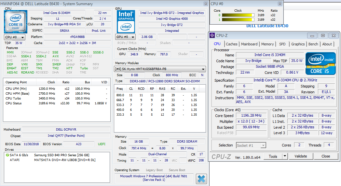Click the DDR3-1600 memory type field

click(x=165, y=81)
